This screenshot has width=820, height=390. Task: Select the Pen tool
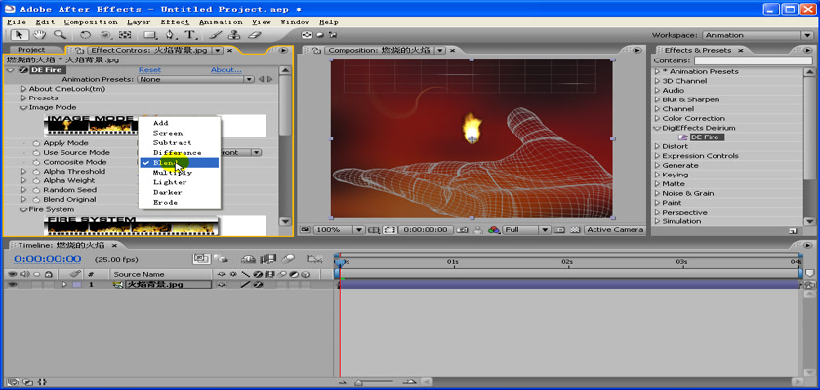point(171,35)
